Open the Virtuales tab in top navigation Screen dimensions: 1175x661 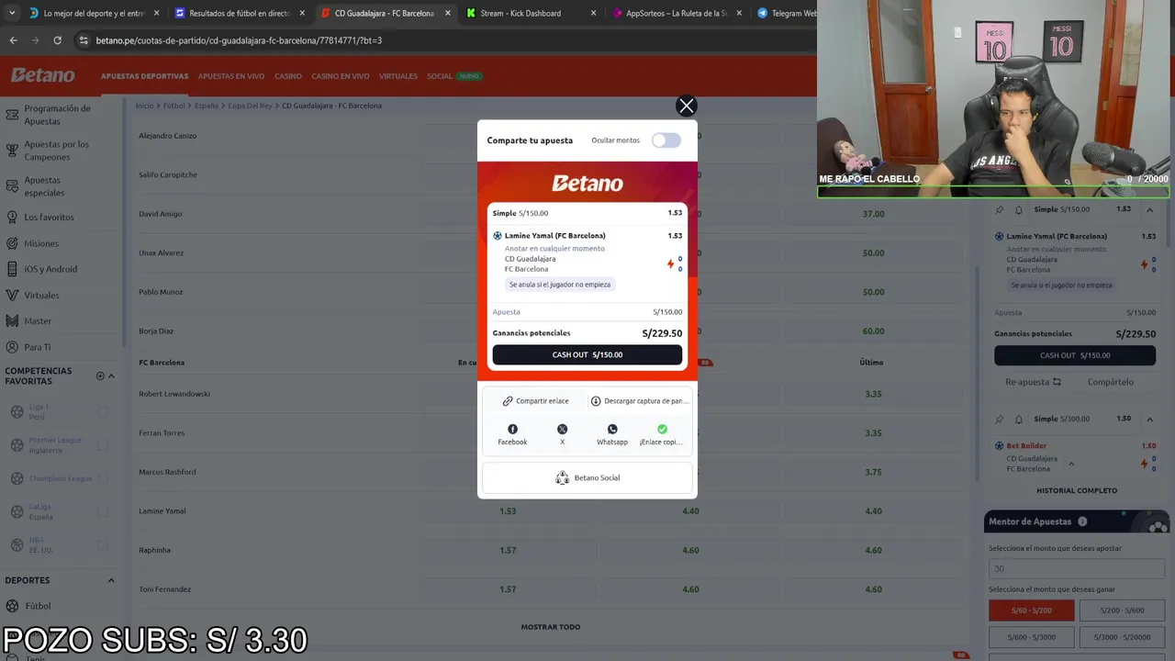tap(398, 76)
